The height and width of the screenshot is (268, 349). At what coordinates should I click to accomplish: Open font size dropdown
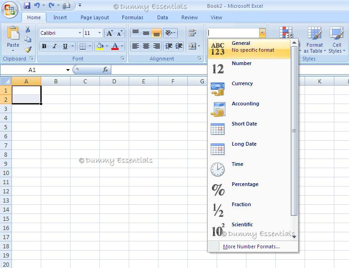[99, 33]
